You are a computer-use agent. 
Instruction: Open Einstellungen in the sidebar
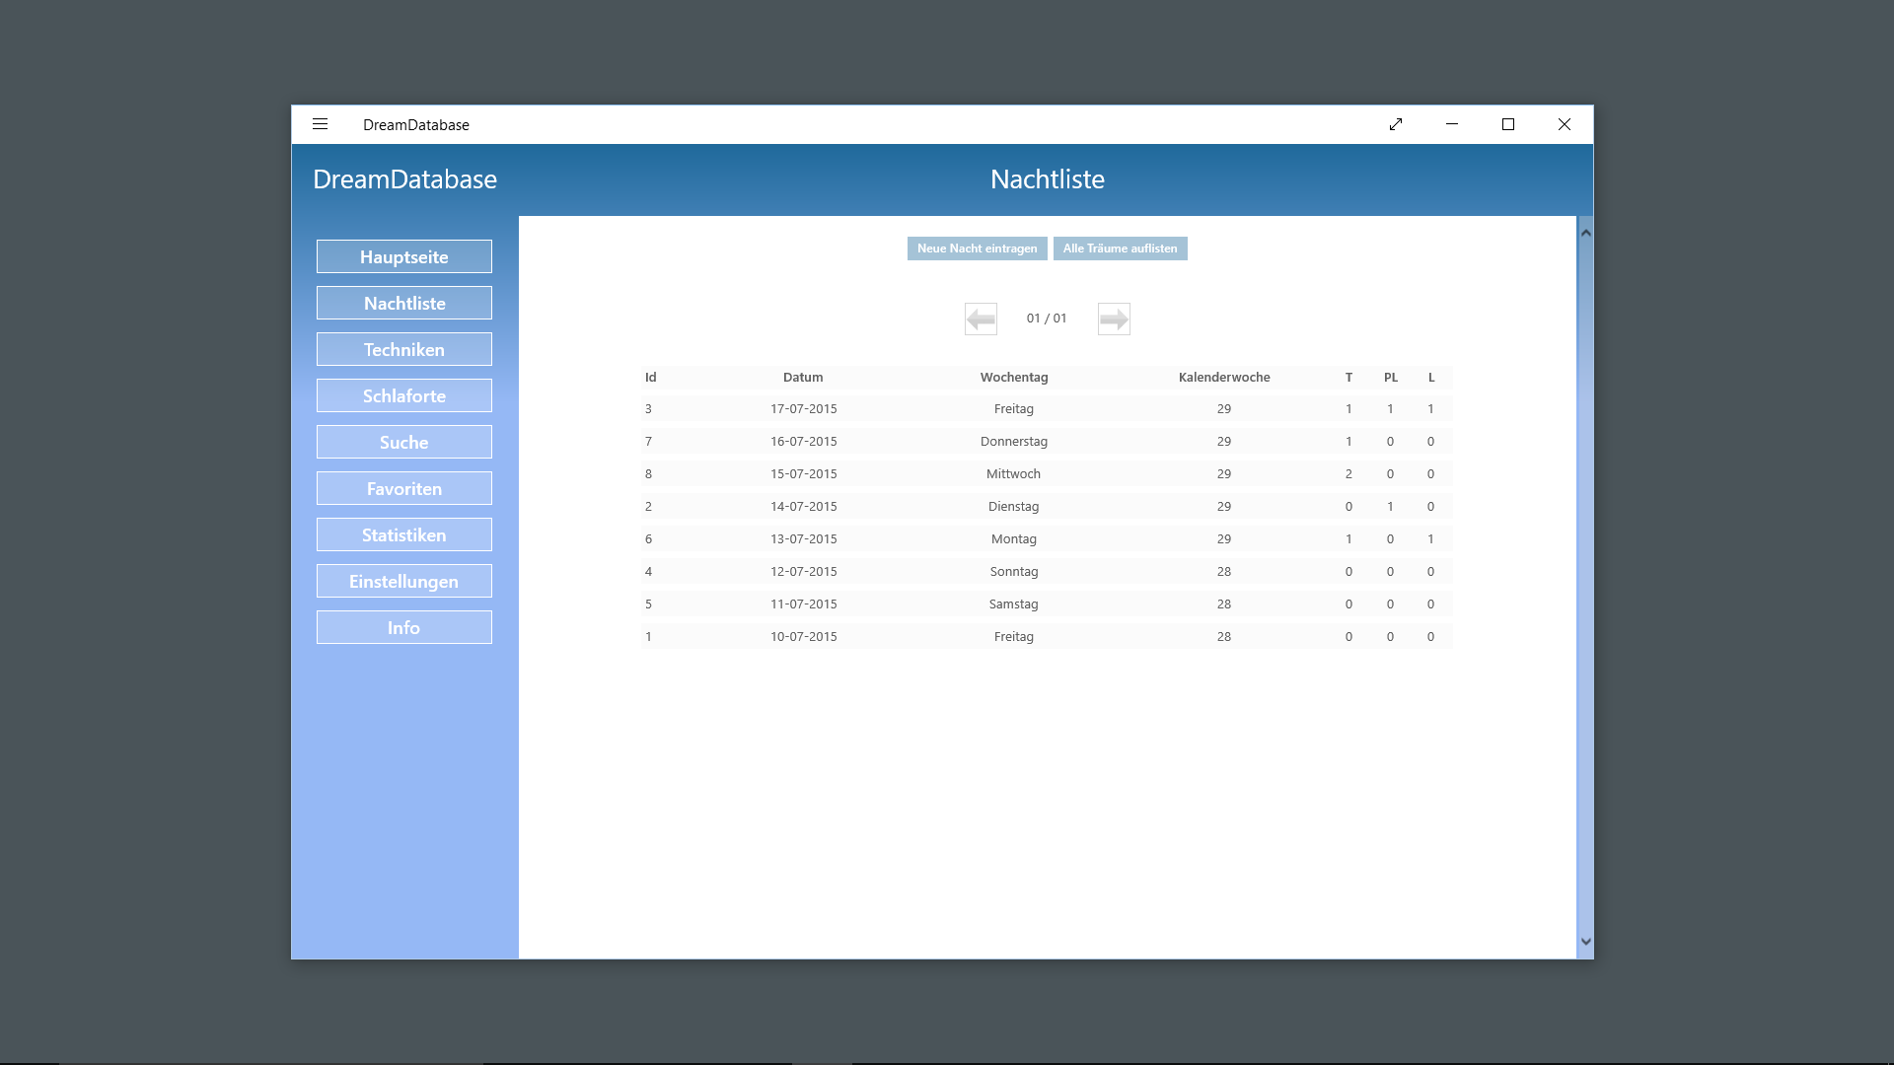click(x=403, y=581)
